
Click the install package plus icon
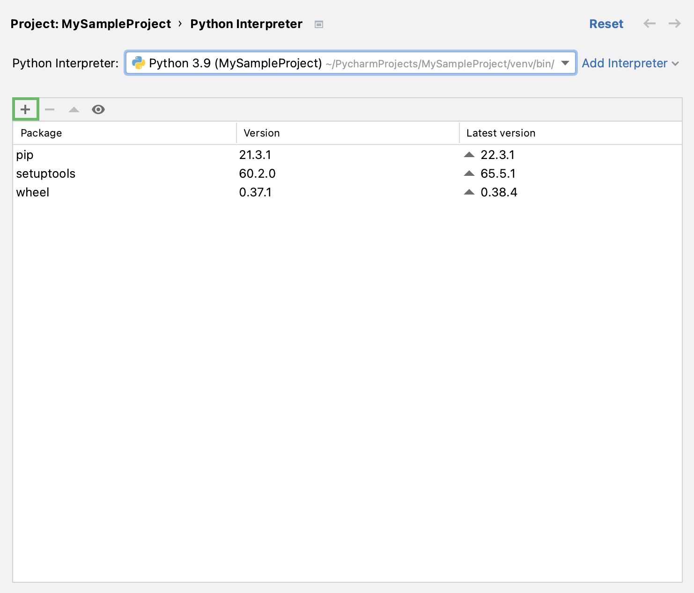[x=25, y=109]
